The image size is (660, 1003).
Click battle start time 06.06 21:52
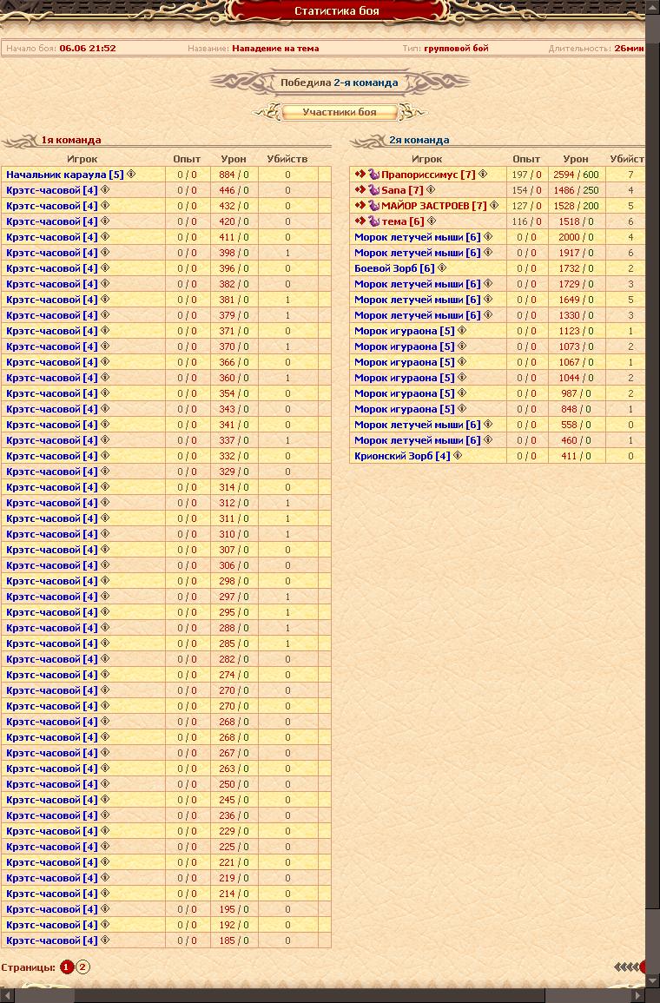(x=88, y=48)
